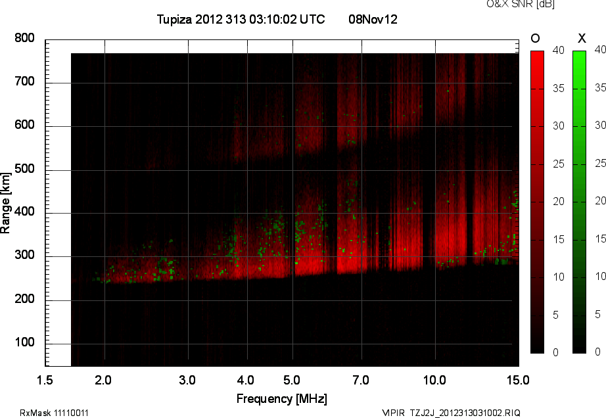
Task: Click the file name 'TZJ2J_2012313031002.RIQ'
Action: tap(465, 413)
